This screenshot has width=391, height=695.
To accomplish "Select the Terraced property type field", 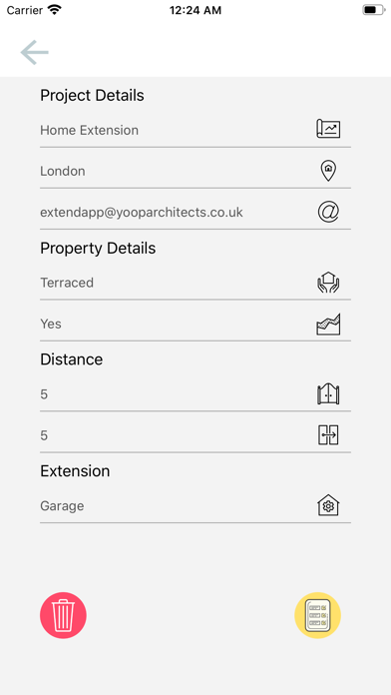I will [x=195, y=283].
